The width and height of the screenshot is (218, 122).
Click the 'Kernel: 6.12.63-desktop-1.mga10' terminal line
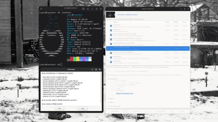point(83,24)
